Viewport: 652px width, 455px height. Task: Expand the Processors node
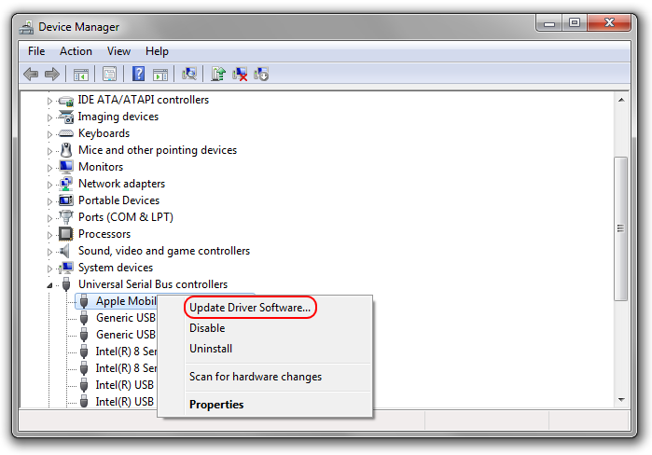point(49,235)
